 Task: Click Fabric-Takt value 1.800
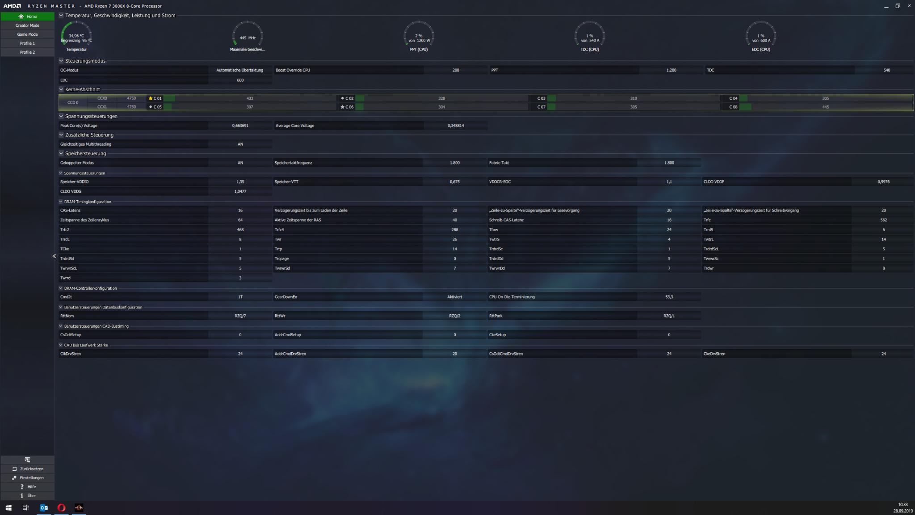[x=669, y=163]
